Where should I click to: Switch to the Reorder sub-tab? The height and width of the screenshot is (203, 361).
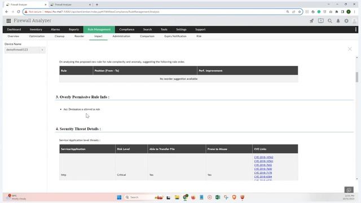(x=79, y=36)
